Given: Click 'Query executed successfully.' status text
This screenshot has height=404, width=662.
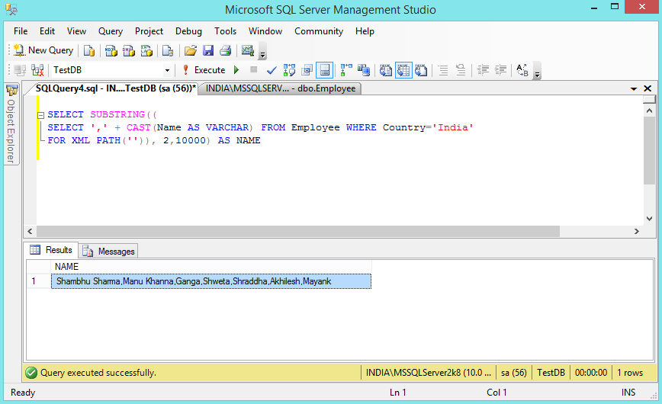Looking at the screenshot, I should [x=98, y=373].
